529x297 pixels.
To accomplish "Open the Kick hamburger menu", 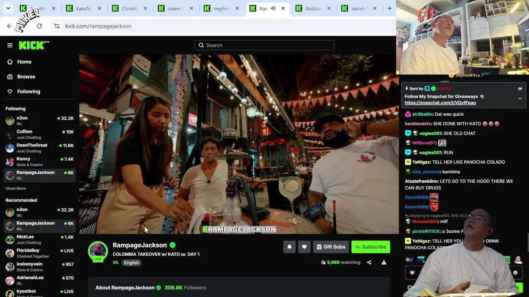I will click(10, 45).
